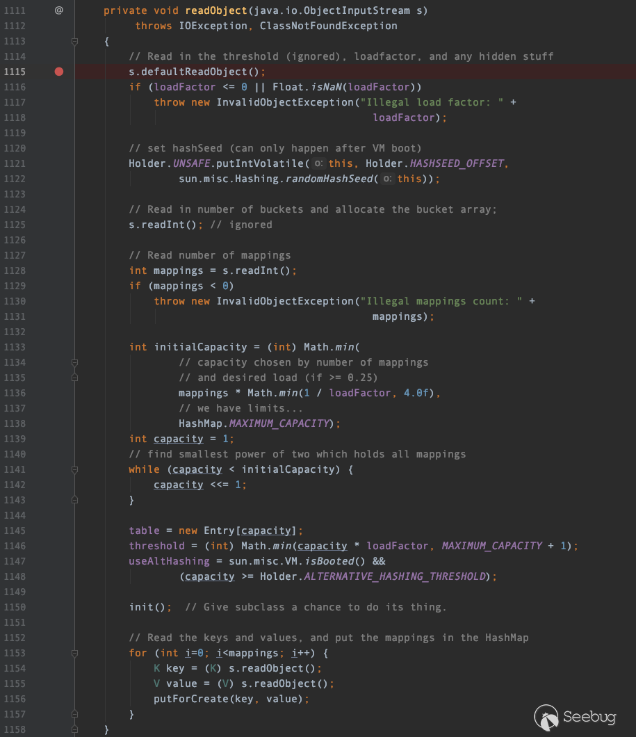The height and width of the screenshot is (737, 636).
Task: Collapse the while loop fold marker at line 1141
Action: pos(74,469)
